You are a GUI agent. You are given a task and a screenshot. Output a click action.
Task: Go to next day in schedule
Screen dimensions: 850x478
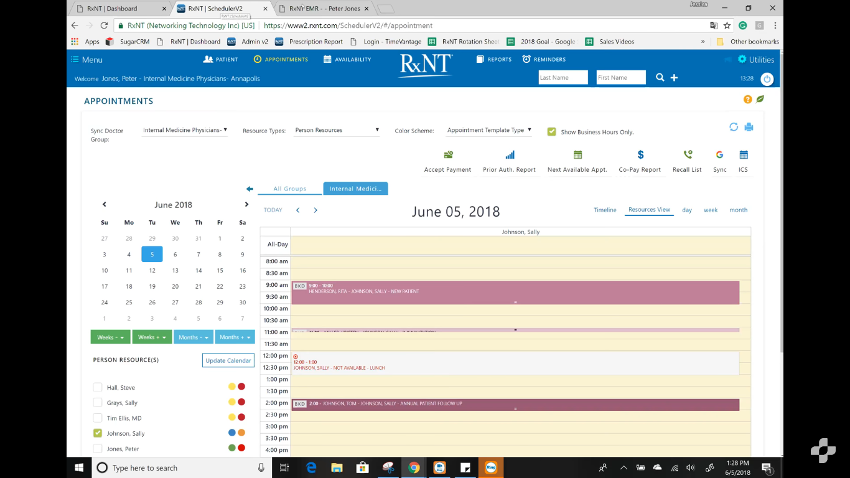click(315, 210)
